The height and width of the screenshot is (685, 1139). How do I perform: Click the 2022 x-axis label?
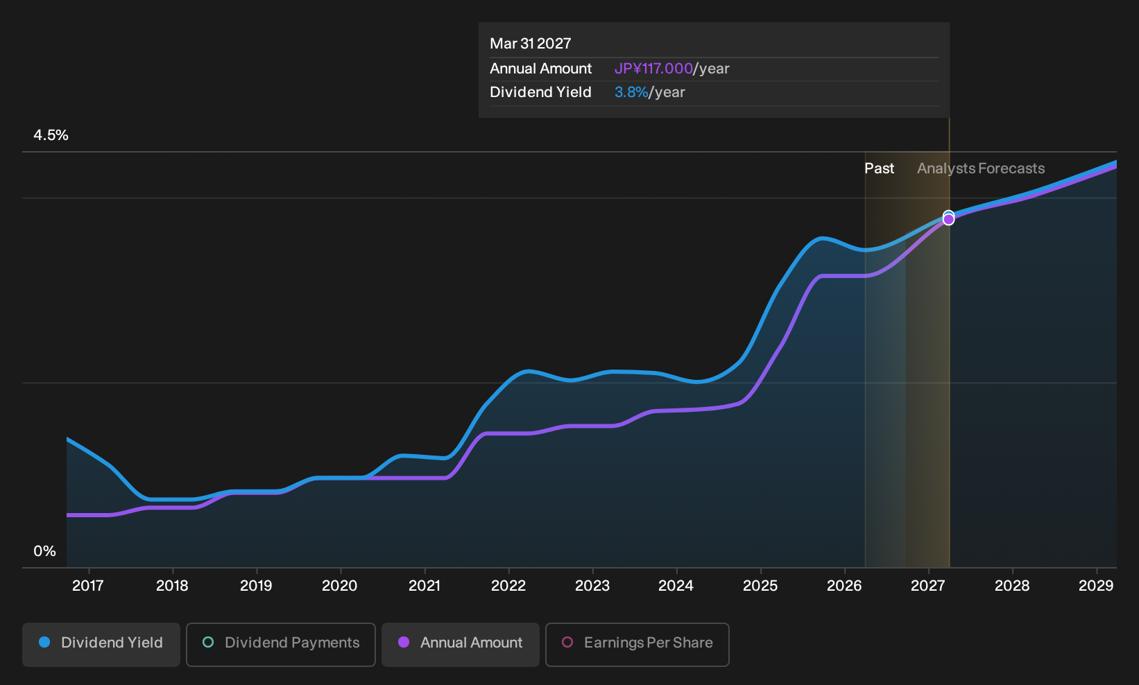508,586
